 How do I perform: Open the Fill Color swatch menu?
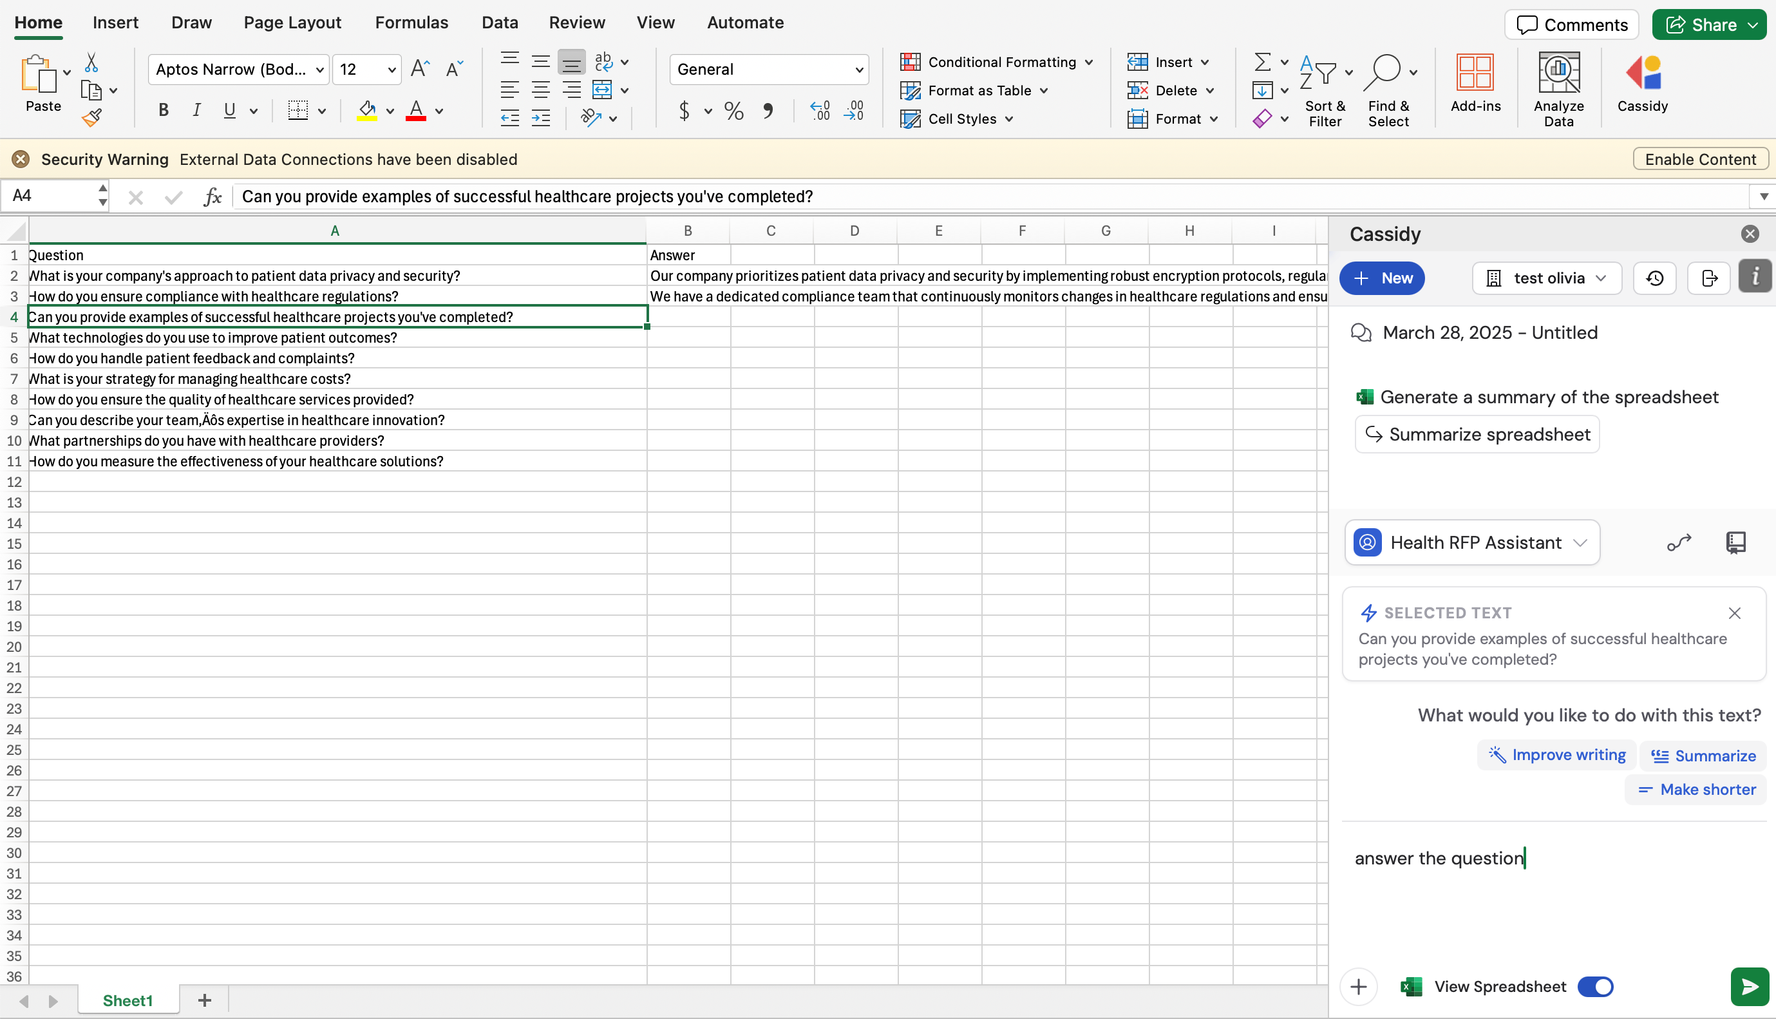[389, 112]
